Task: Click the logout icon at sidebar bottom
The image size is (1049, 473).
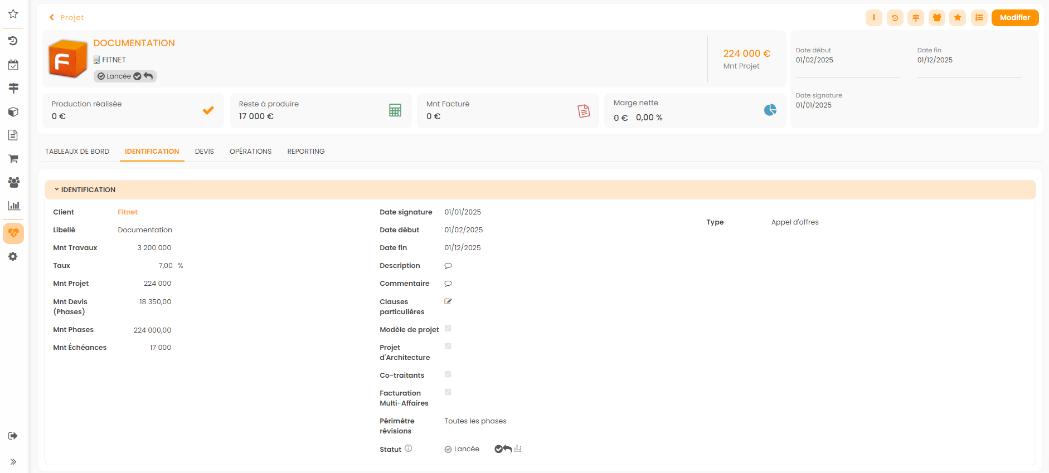Action: click(x=13, y=436)
